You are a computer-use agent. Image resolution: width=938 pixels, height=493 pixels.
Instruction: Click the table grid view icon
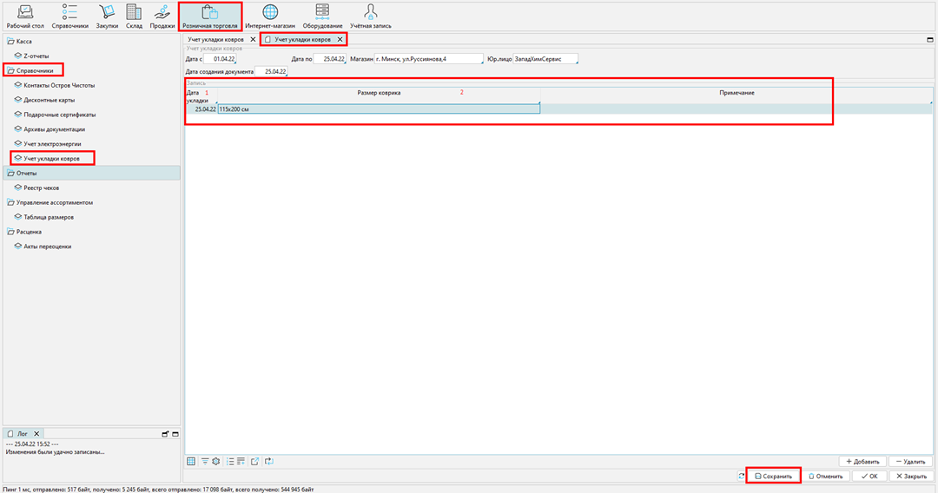point(191,462)
